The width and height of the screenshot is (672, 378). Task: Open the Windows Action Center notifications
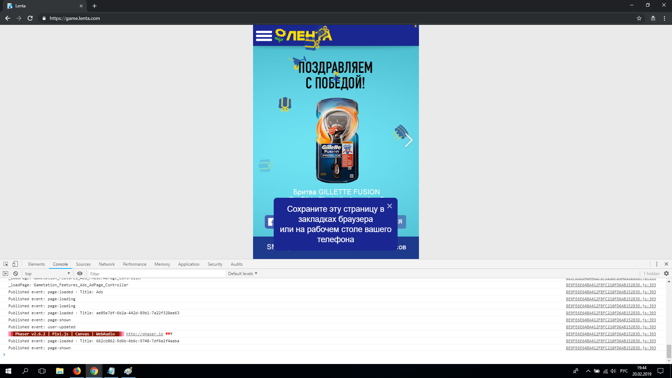click(660, 371)
